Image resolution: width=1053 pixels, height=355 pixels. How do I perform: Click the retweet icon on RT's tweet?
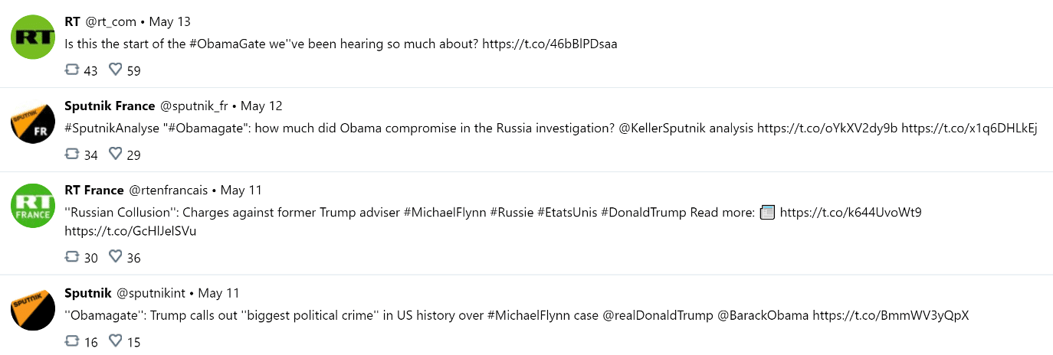click(73, 70)
